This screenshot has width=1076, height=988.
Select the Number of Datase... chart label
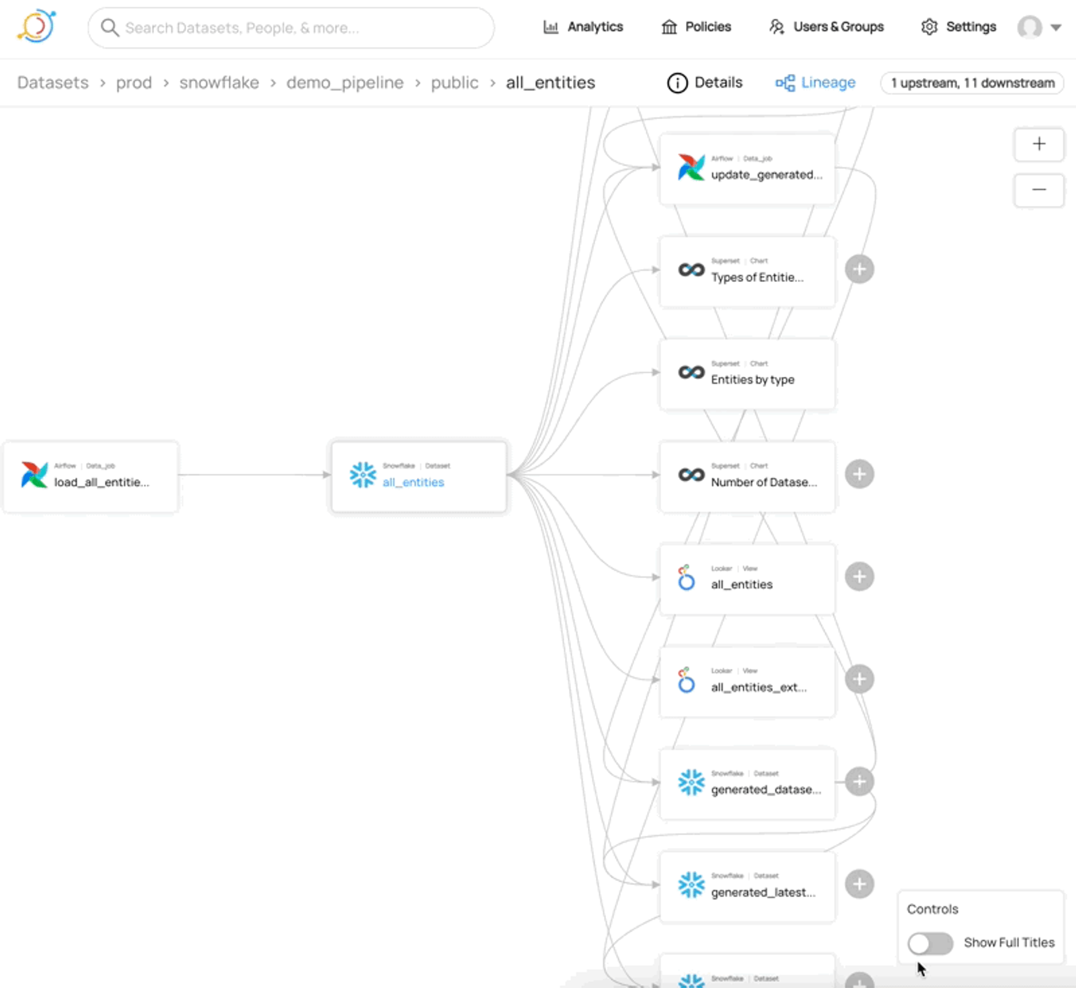pyautogui.click(x=764, y=482)
